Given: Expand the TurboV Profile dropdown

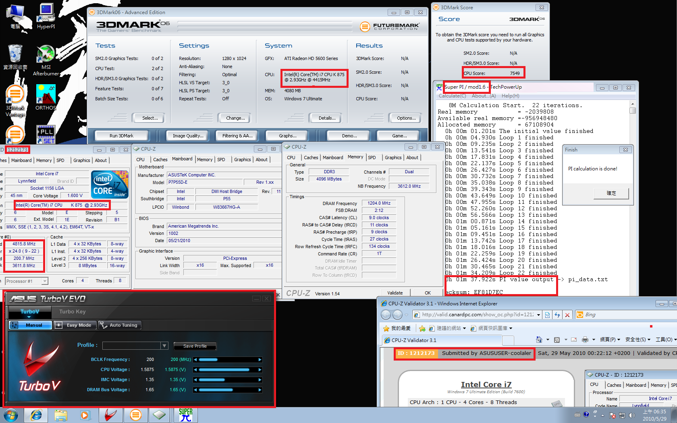Looking at the screenshot, I should [164, 346].
